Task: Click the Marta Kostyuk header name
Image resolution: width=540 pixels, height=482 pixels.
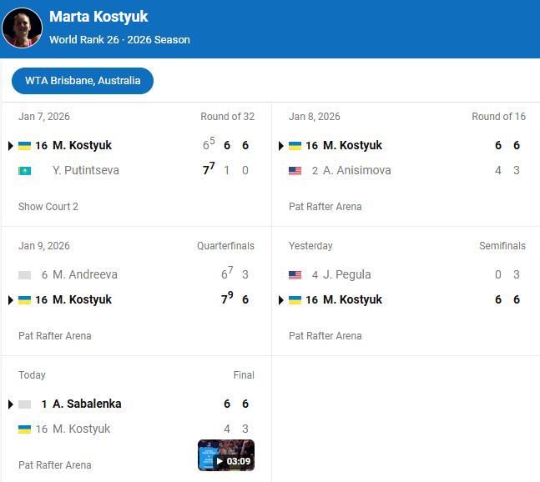Action: coord(98,18)
